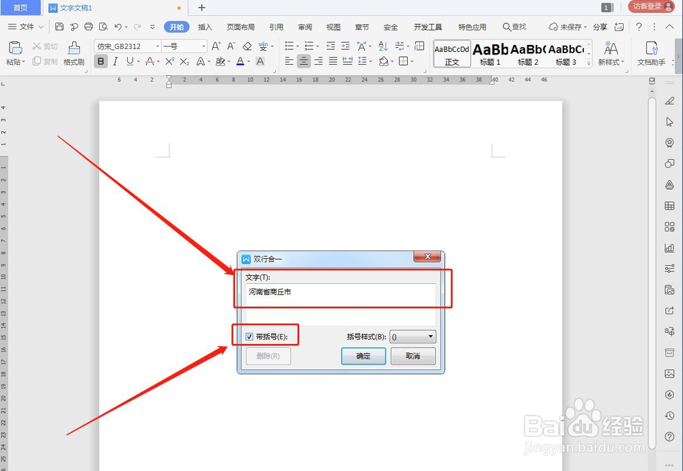Align text right
Viewport: 683px width, 471px height.
click(x=318, y=61)
